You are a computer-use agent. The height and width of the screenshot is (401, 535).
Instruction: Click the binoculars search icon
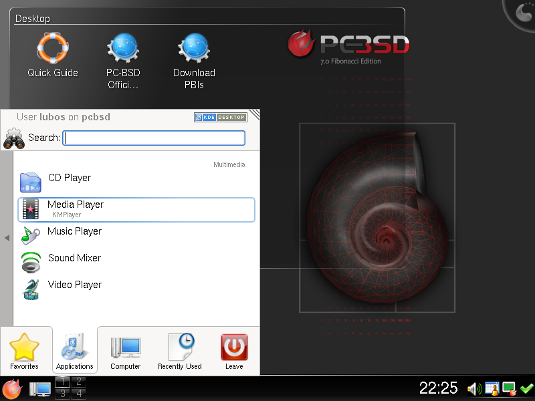pyautogui.click(x=14, y=138)
